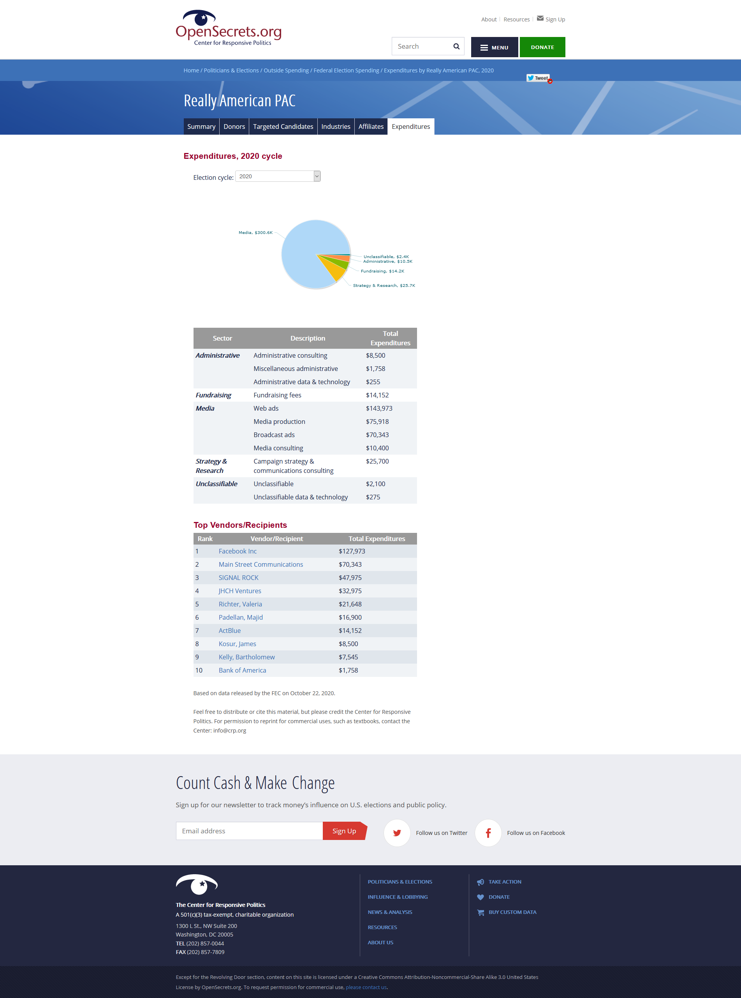Open the Padellan, Majid vendor link
The image size is (741, 998).
[241, 617]
